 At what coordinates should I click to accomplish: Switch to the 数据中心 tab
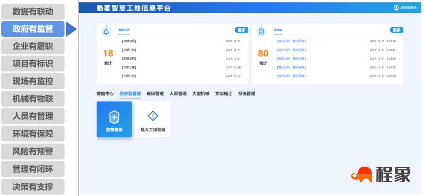pos(105,94)
